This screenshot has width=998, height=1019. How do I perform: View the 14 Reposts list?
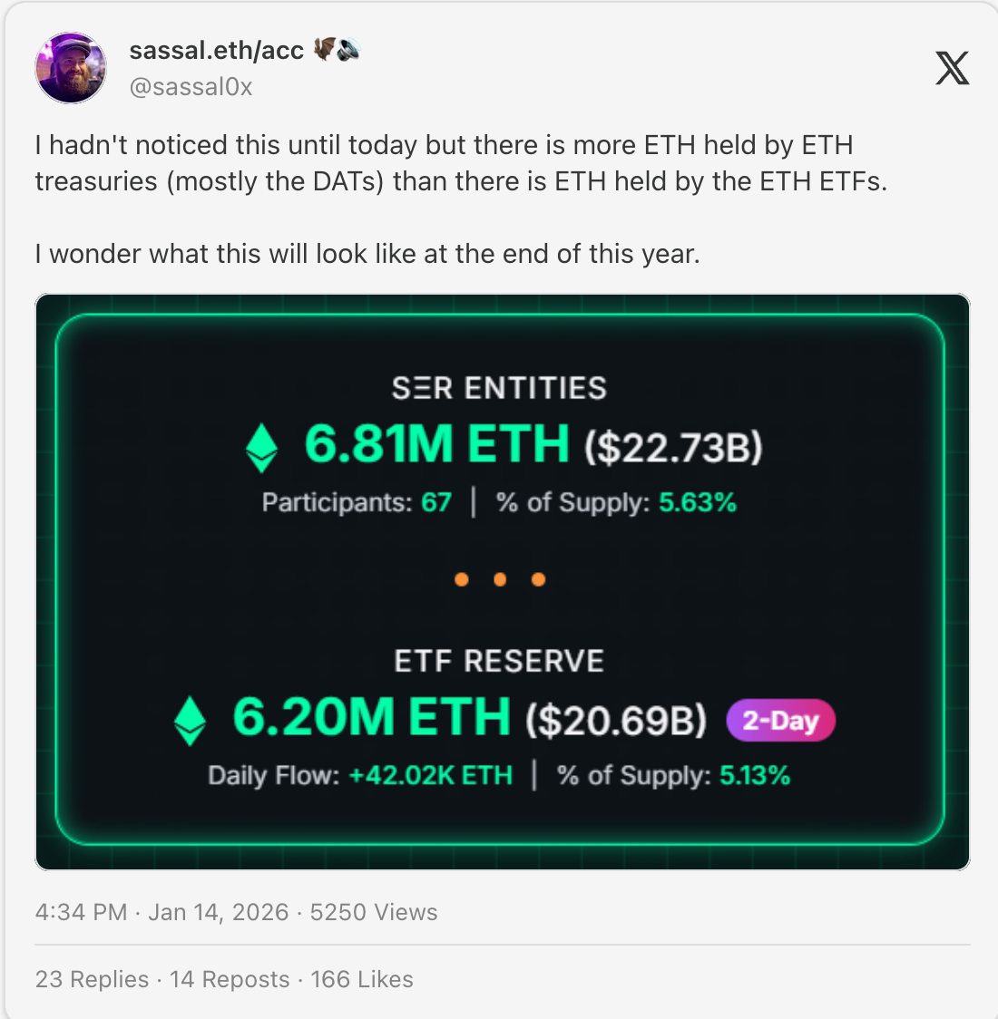coord(230,979)
